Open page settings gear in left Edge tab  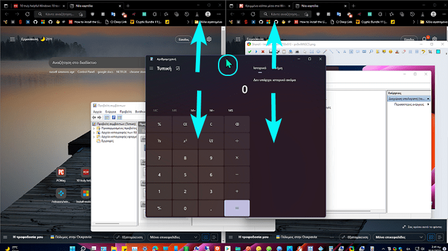pos(209,39)
